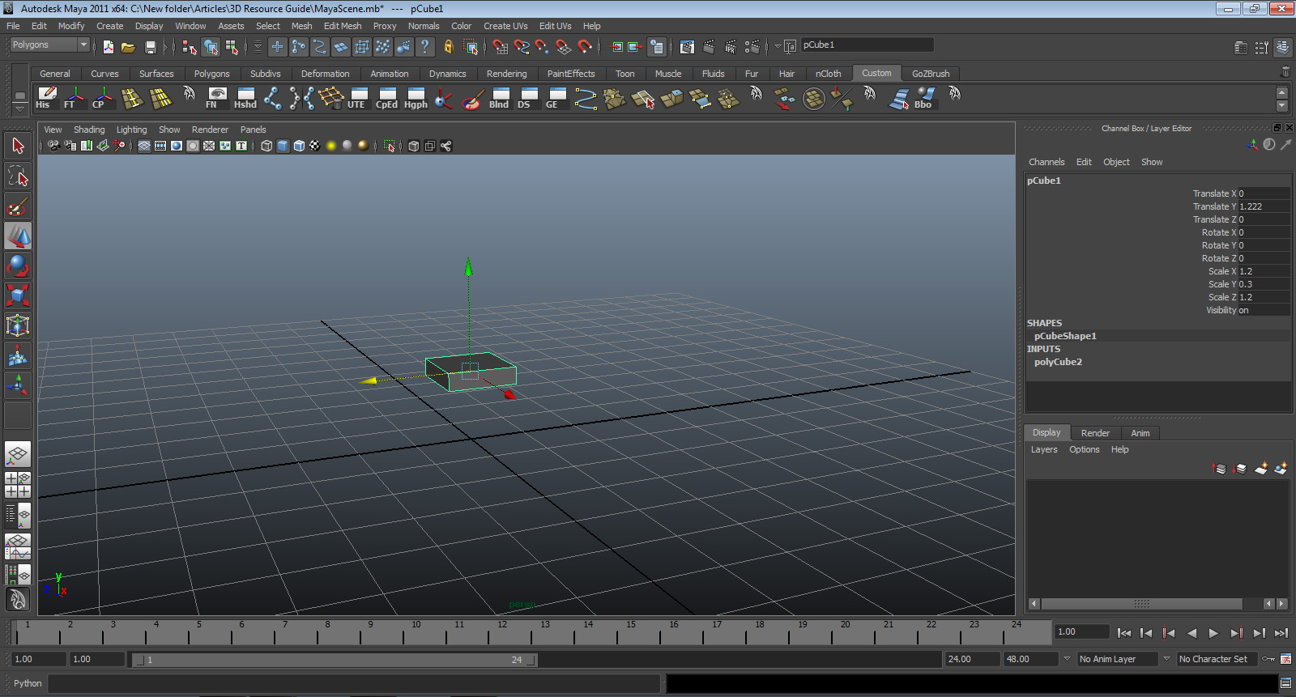Select the Rotate tool in toolbox
The width and height of the screenshot is (1296, 697).
point(18,266)
